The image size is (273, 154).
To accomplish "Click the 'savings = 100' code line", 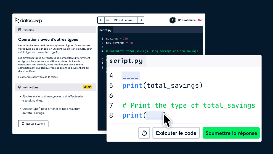I will tap(117, 39).
